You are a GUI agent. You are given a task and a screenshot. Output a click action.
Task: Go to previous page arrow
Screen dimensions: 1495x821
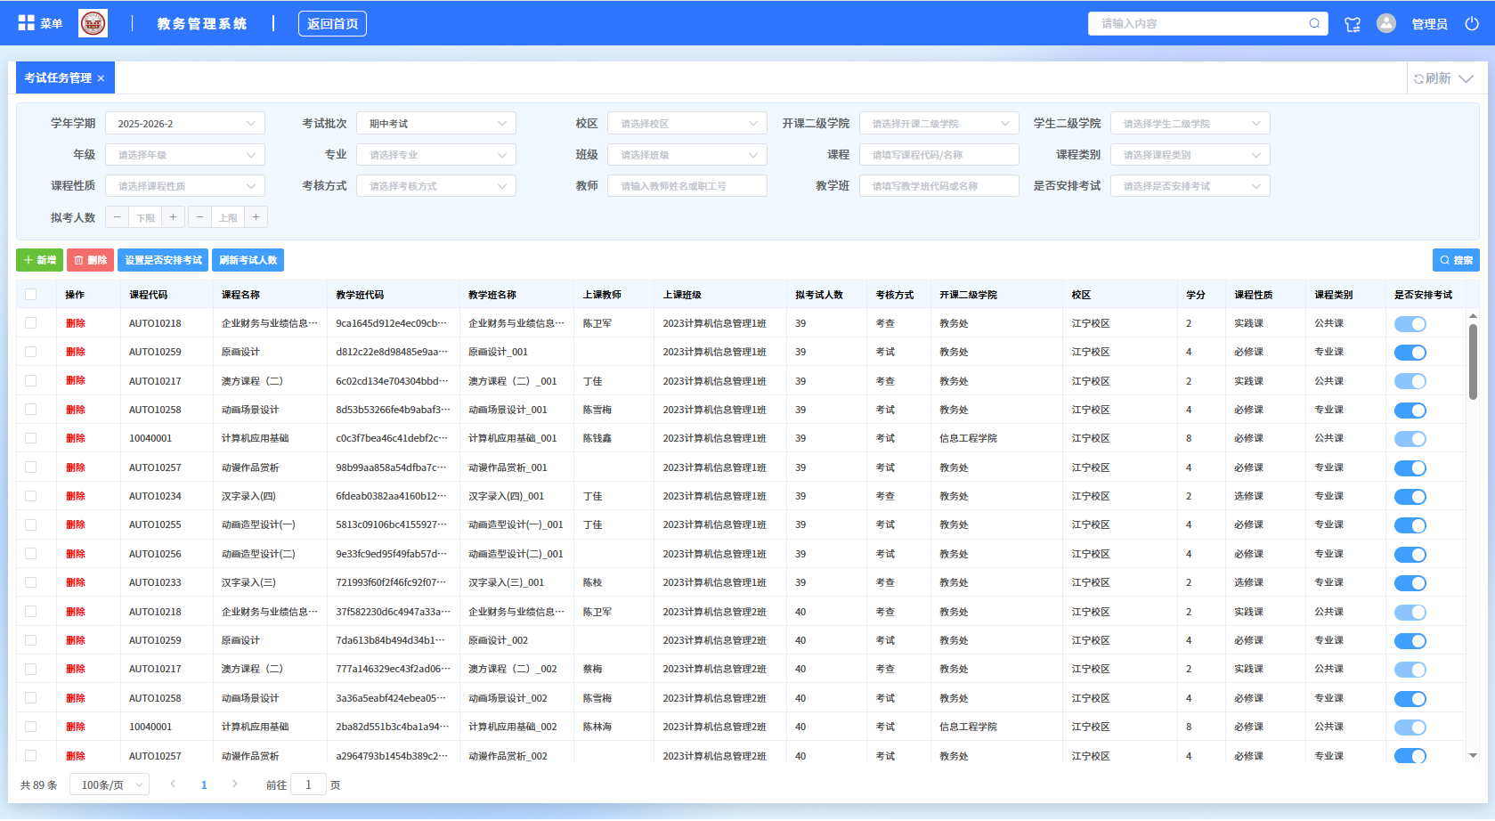[x=173, y=784]
